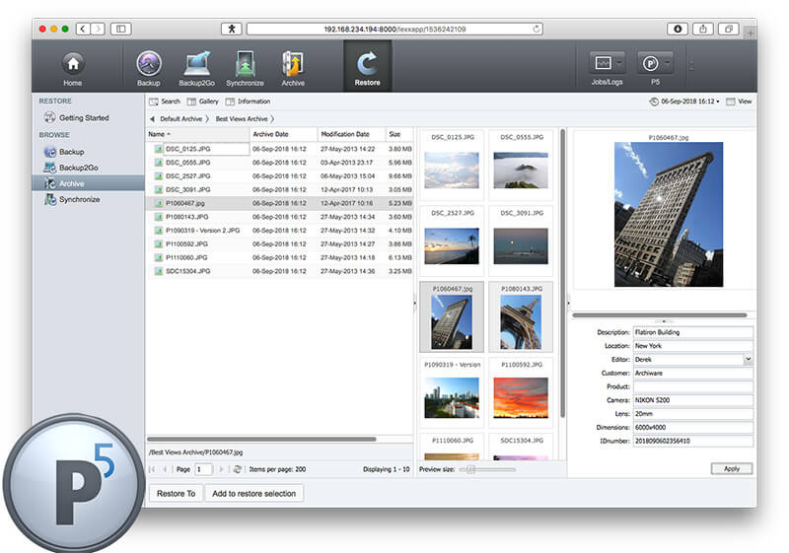Sort by the Modification Date column header
789x553 pixels.
click(x=352, y=134)
